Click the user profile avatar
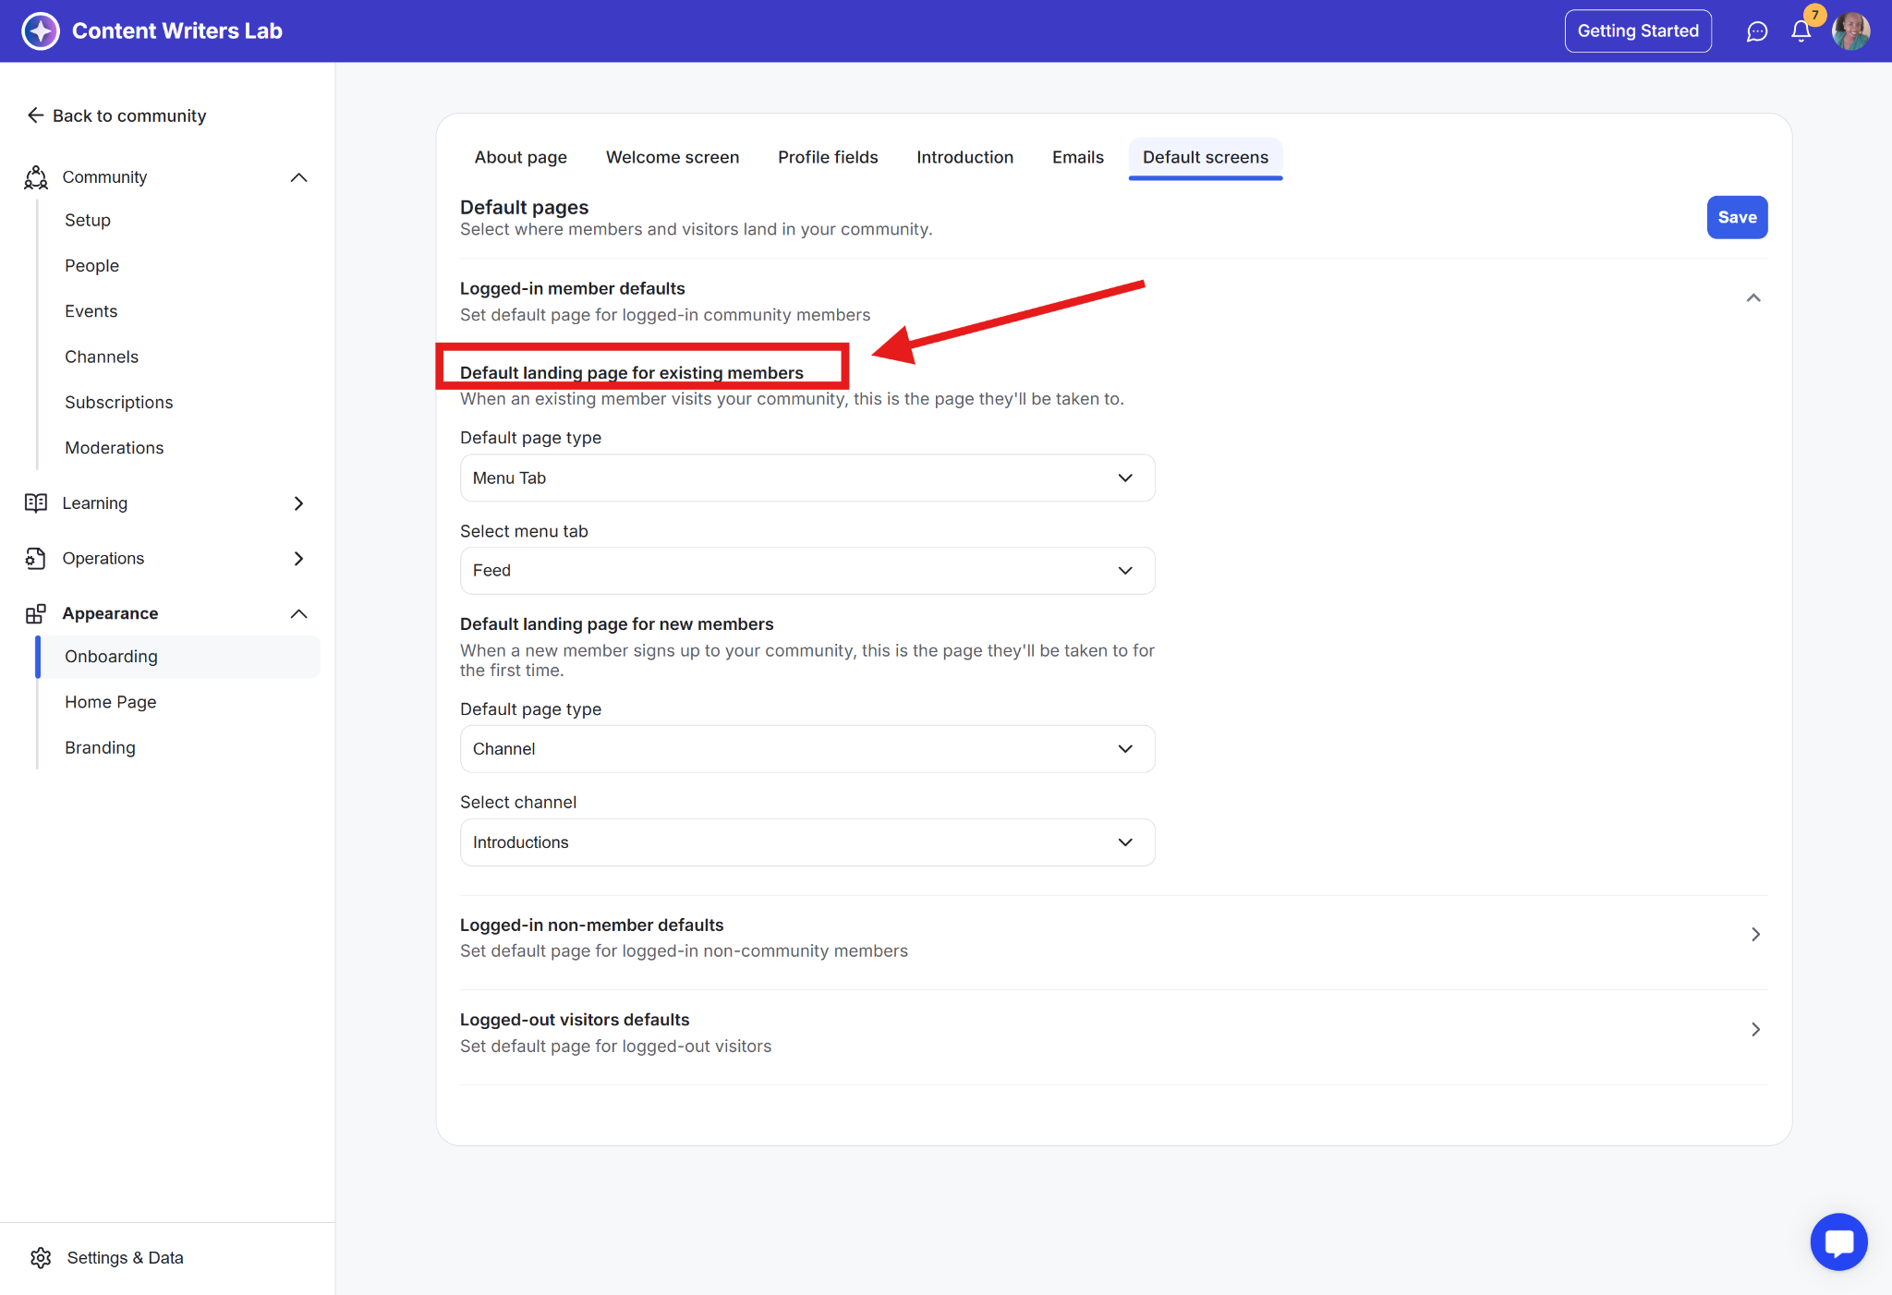The width and height of the screenshot is (1892, 1295). 1850,31
